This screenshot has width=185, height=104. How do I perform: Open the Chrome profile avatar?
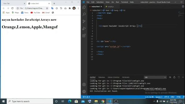74,8
